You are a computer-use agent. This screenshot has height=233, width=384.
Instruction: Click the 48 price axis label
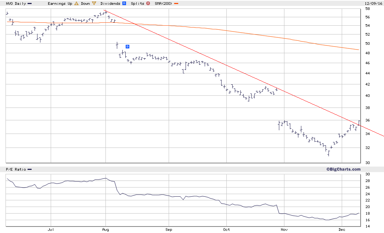coord(367,53)
